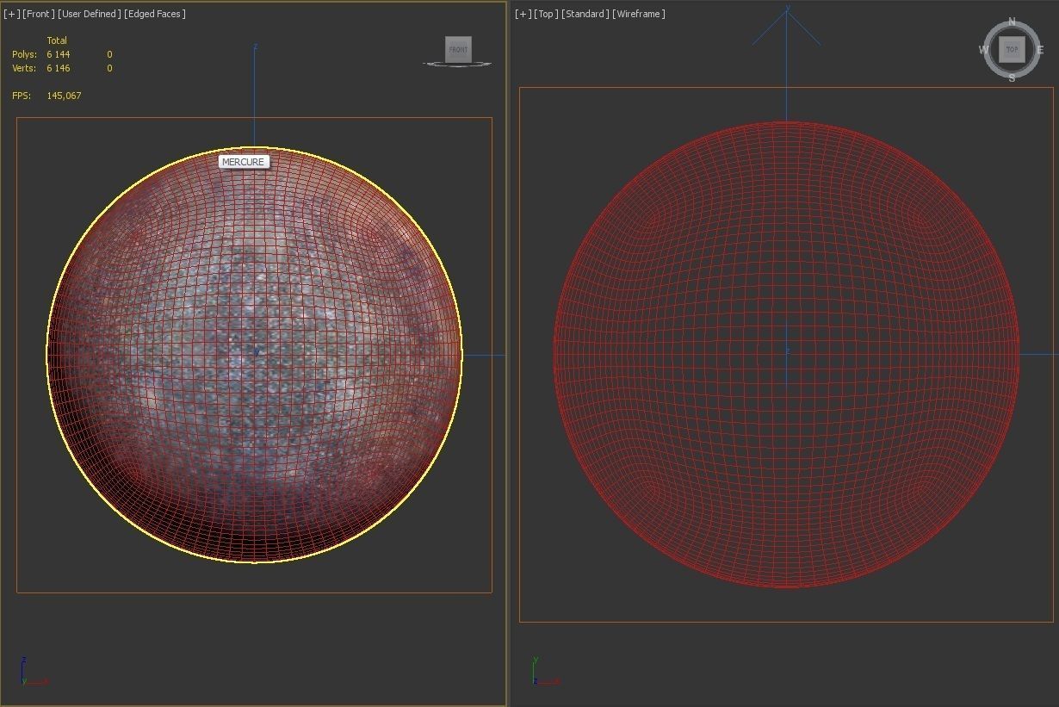The height and width of the screenshot is (707, 1059).
Task: Open the [+] menu of the Top viewport
Action: pyautogui.click(x=523, y=14)
